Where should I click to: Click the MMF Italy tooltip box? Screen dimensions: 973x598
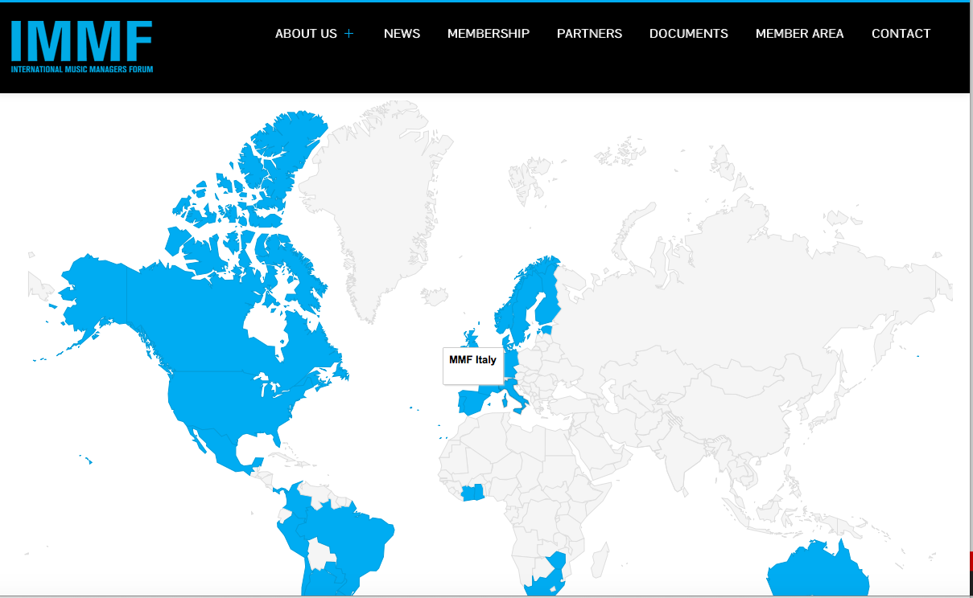473,366
